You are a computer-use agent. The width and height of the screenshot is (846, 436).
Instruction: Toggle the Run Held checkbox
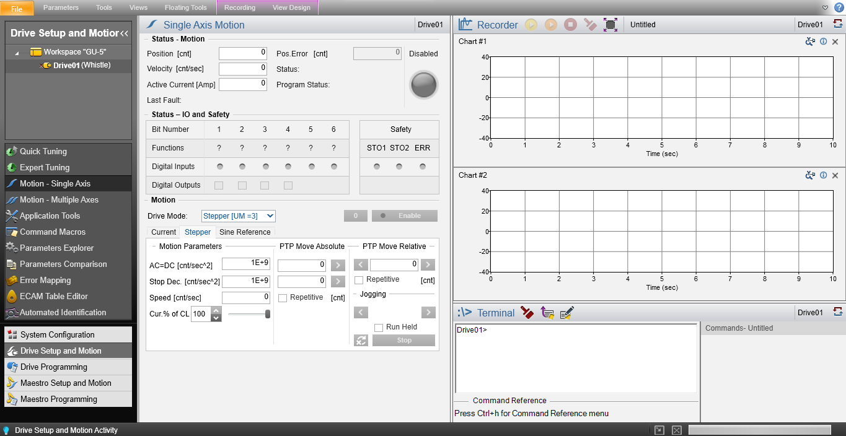pyautogui.click(x=379, y=328)
